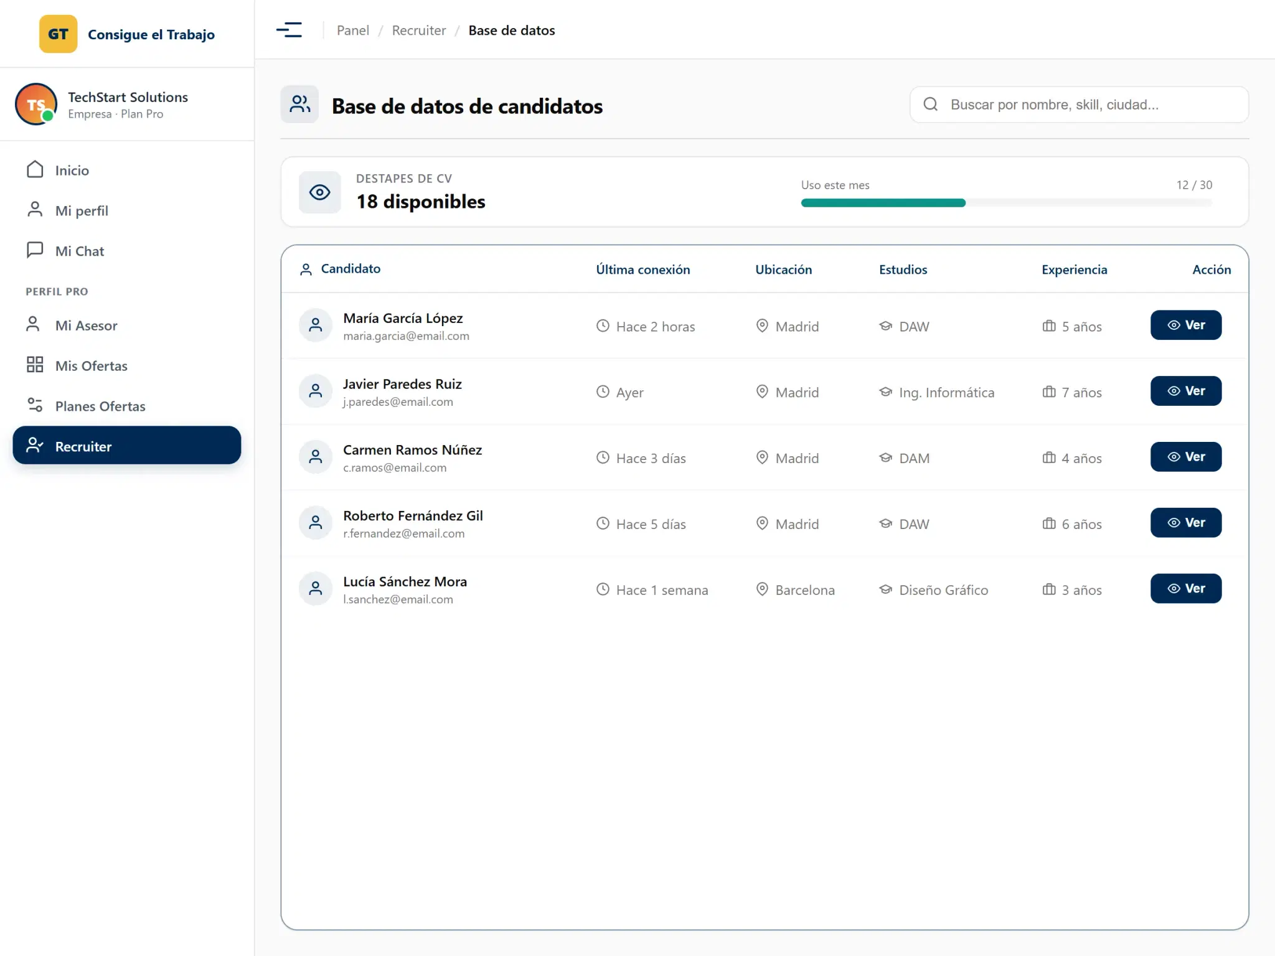1275x956 pixels.
Task: Click the candidates database heading icon
Action: [299, 105]
